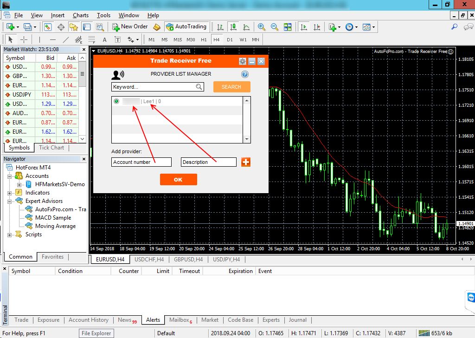The width and height of the screenshot is (475, 338).
Task: Zoom in on the chart
Action: pos(262,27)
